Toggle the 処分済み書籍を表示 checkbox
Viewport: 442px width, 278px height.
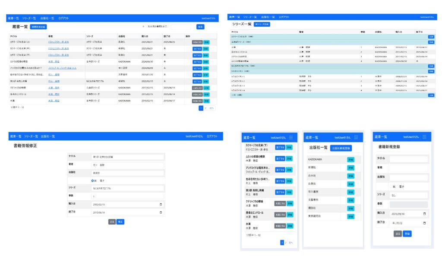click(143, 27)
